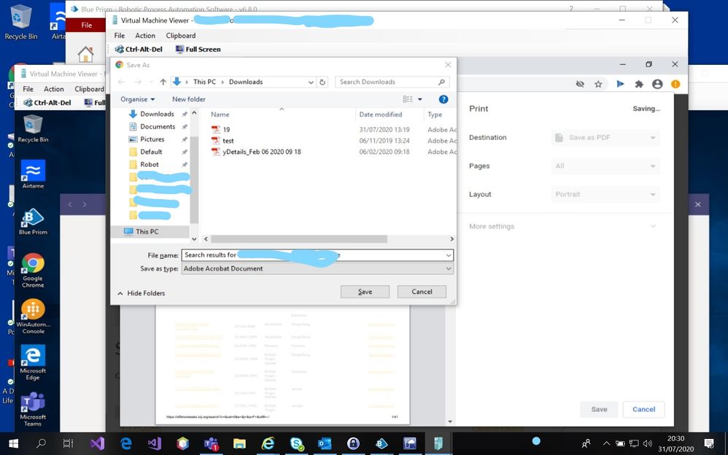Refresh the Downloads folder listing
728x455 pixels.
(x=322, y=82)
